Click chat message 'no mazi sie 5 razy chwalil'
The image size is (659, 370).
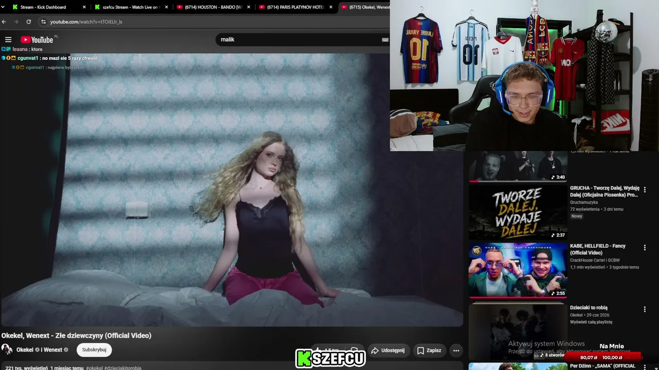pyautogui.click(x=70, y=58)
